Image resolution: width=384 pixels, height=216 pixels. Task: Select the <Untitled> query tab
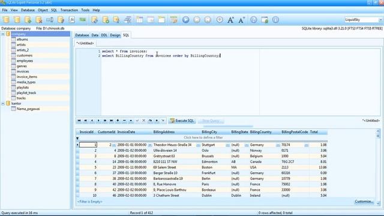(85, 43)
